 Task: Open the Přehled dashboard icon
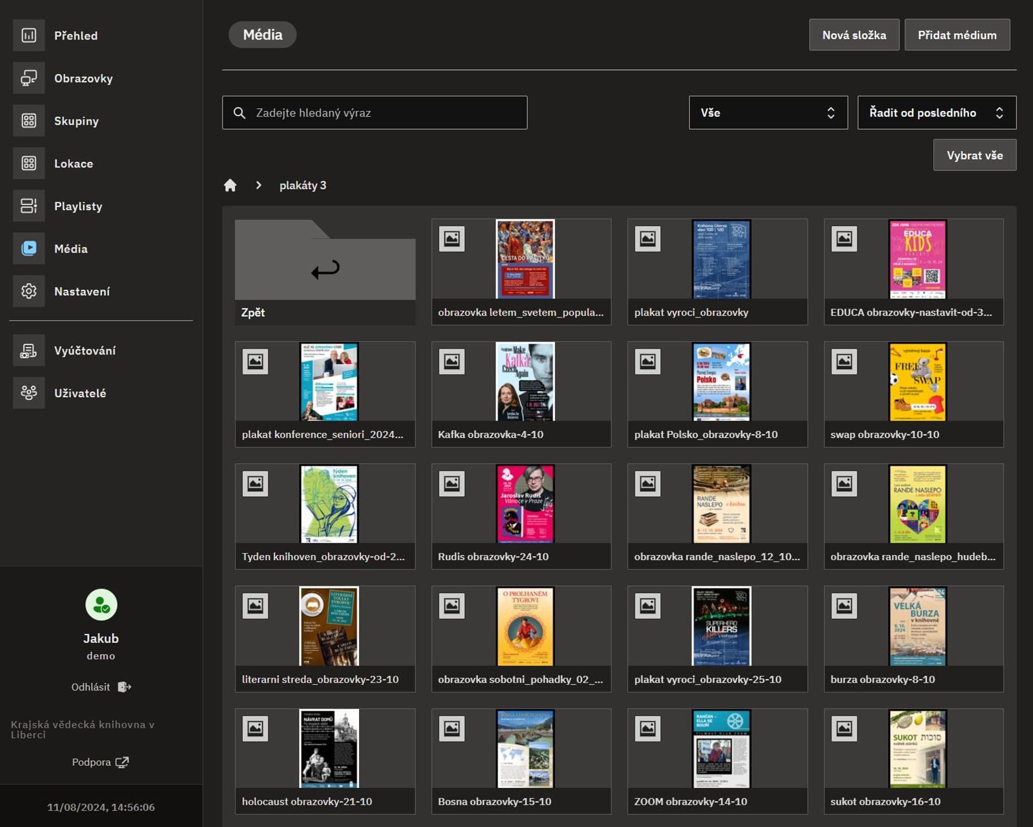(x=29, y=35)
